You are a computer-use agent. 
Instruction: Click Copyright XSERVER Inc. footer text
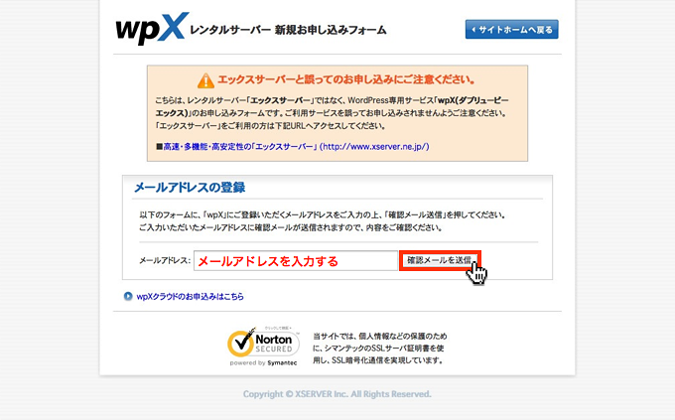[337, 394]
